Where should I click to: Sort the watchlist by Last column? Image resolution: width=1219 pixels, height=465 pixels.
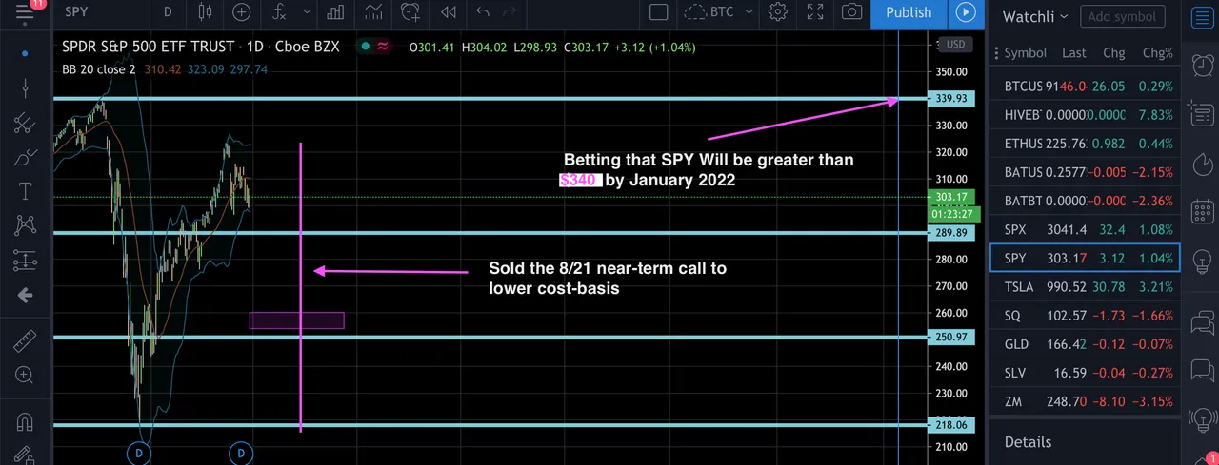[x=1074, y=53]
